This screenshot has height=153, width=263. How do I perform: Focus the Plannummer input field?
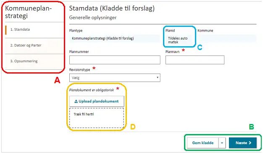[x=115, y=60]
